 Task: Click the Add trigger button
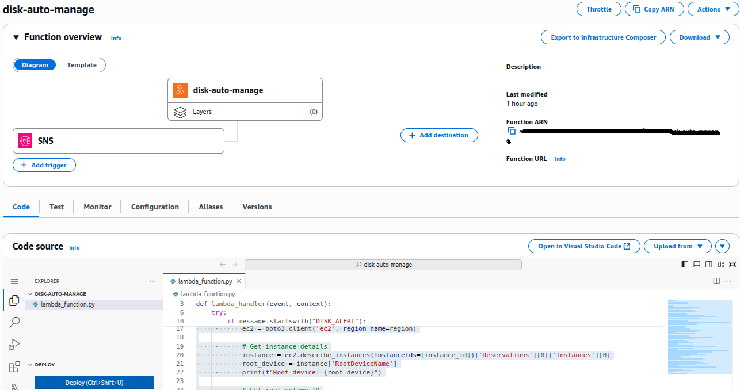44,165
